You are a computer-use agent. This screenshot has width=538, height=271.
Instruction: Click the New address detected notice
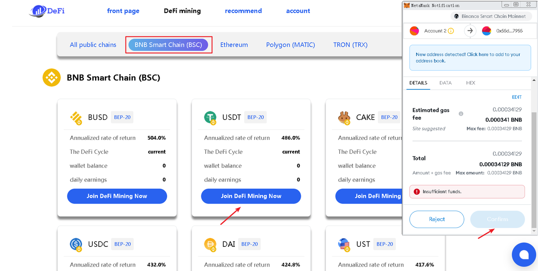click(470, 57)
